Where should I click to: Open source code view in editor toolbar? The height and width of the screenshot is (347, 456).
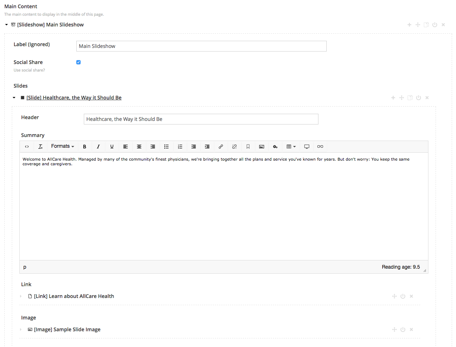tap(27, 147)
